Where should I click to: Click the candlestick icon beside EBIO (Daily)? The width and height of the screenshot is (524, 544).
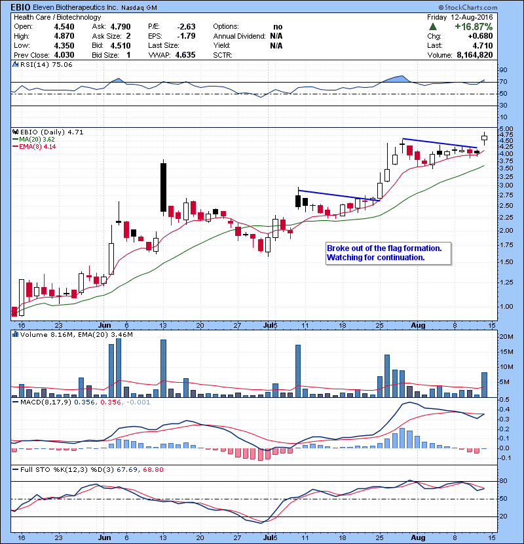(x=15, y=132)
